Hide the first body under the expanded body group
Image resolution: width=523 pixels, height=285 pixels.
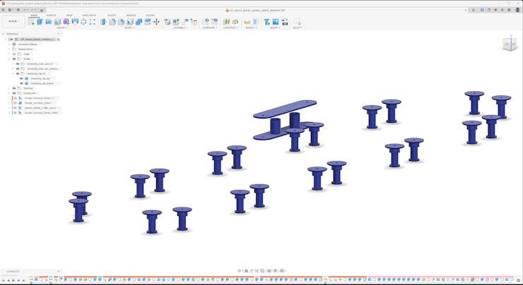21,78
